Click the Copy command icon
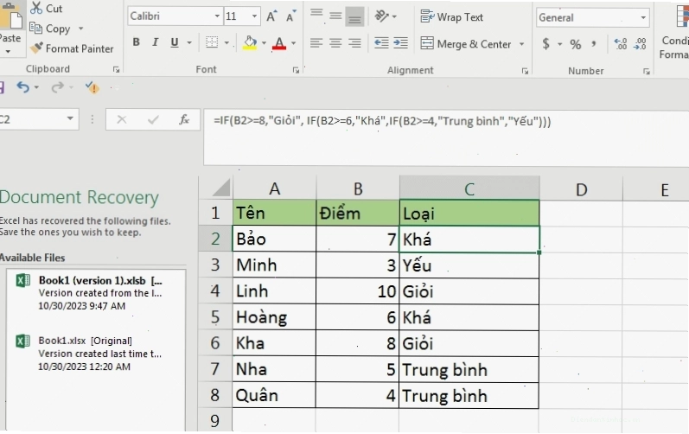This screenshot has height=434, width=689. [x=35, y=28]
